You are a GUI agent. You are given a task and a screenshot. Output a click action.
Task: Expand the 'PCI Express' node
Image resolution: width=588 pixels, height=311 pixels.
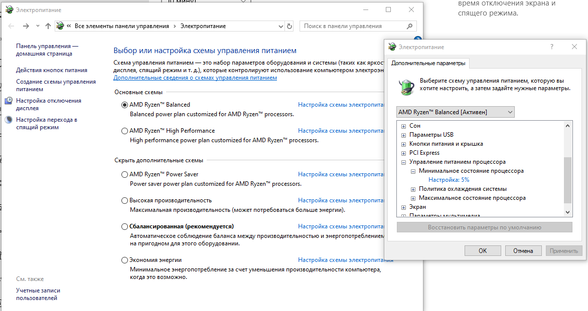[x=403, y=153]
